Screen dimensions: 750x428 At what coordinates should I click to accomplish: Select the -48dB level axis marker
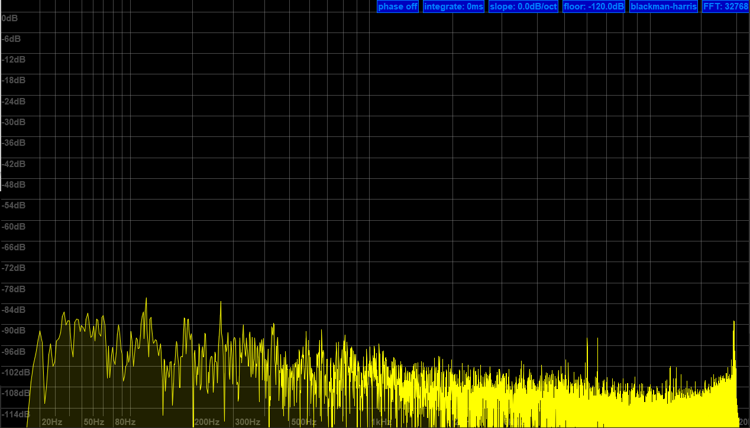(14, 185)
